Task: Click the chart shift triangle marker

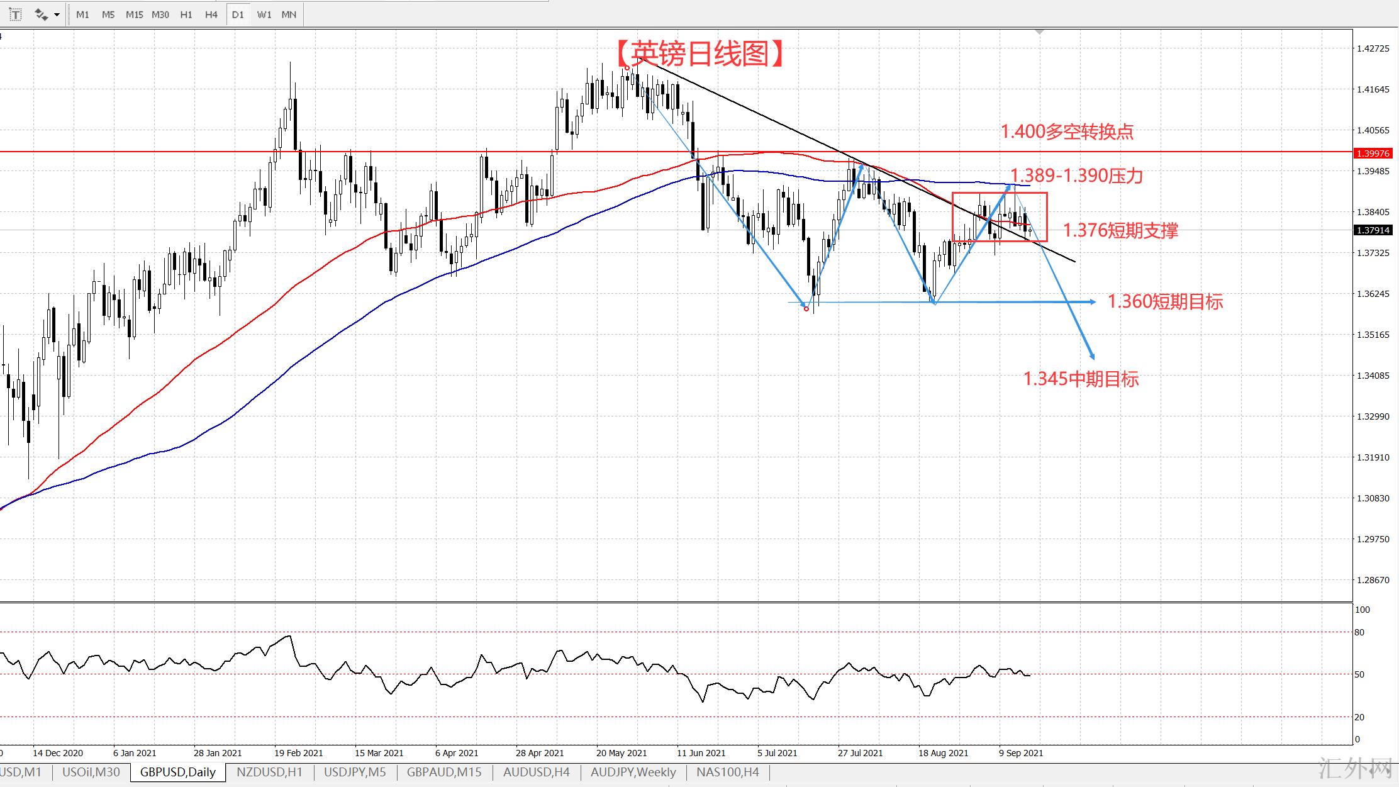Action: [x=1039, y=31]
